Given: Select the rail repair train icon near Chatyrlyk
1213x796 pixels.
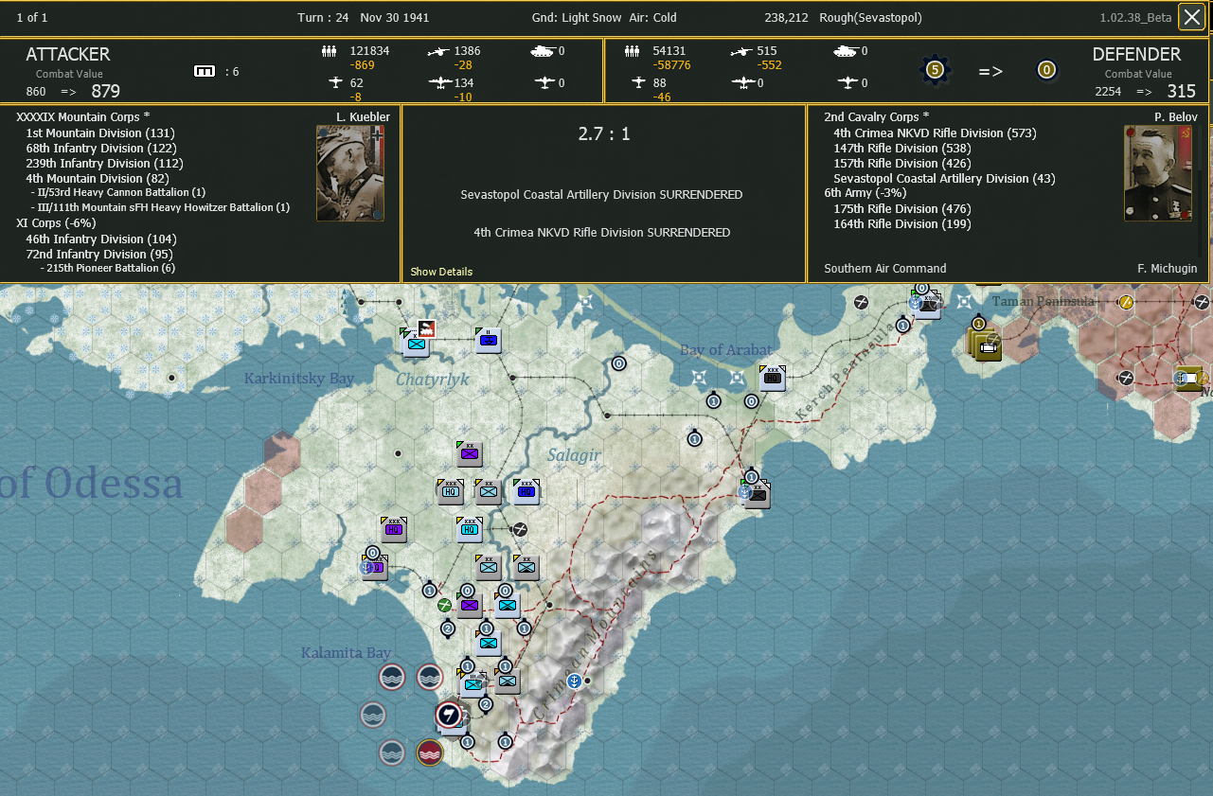Looking at the screenshot, I should coord(425,327).
